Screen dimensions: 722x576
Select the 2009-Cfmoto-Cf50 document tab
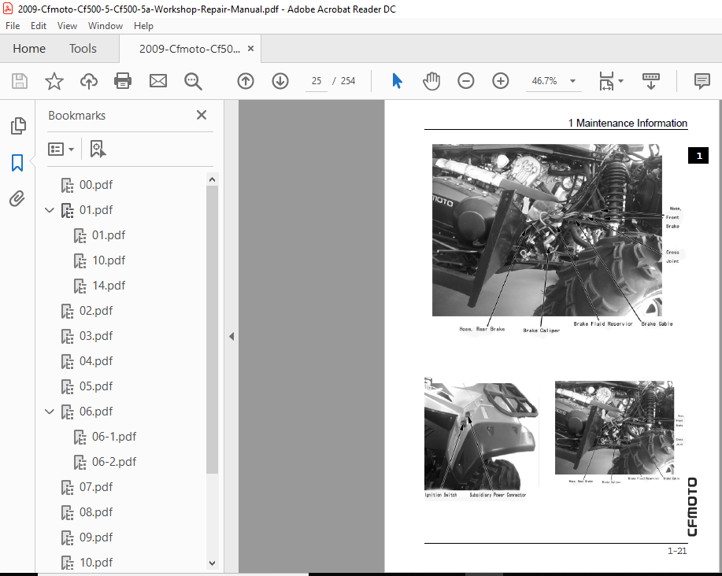point(189,49)
